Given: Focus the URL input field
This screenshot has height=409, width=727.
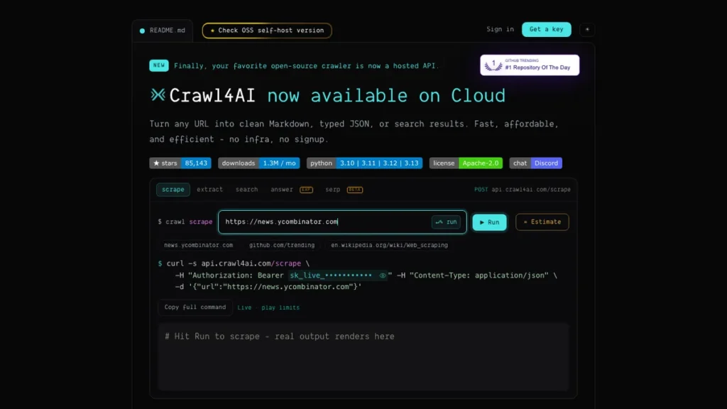Looking at the screenshot, I should (342, 222).
